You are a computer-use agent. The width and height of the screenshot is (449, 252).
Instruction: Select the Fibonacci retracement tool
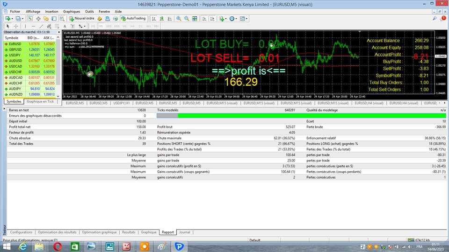coord(57,26)
